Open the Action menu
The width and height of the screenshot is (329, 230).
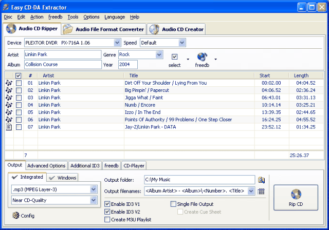[36, 17]
